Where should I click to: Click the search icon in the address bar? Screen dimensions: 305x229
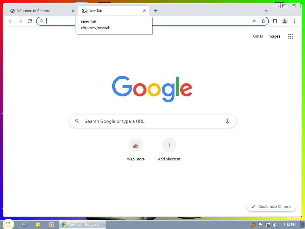(x=42, y=21)
